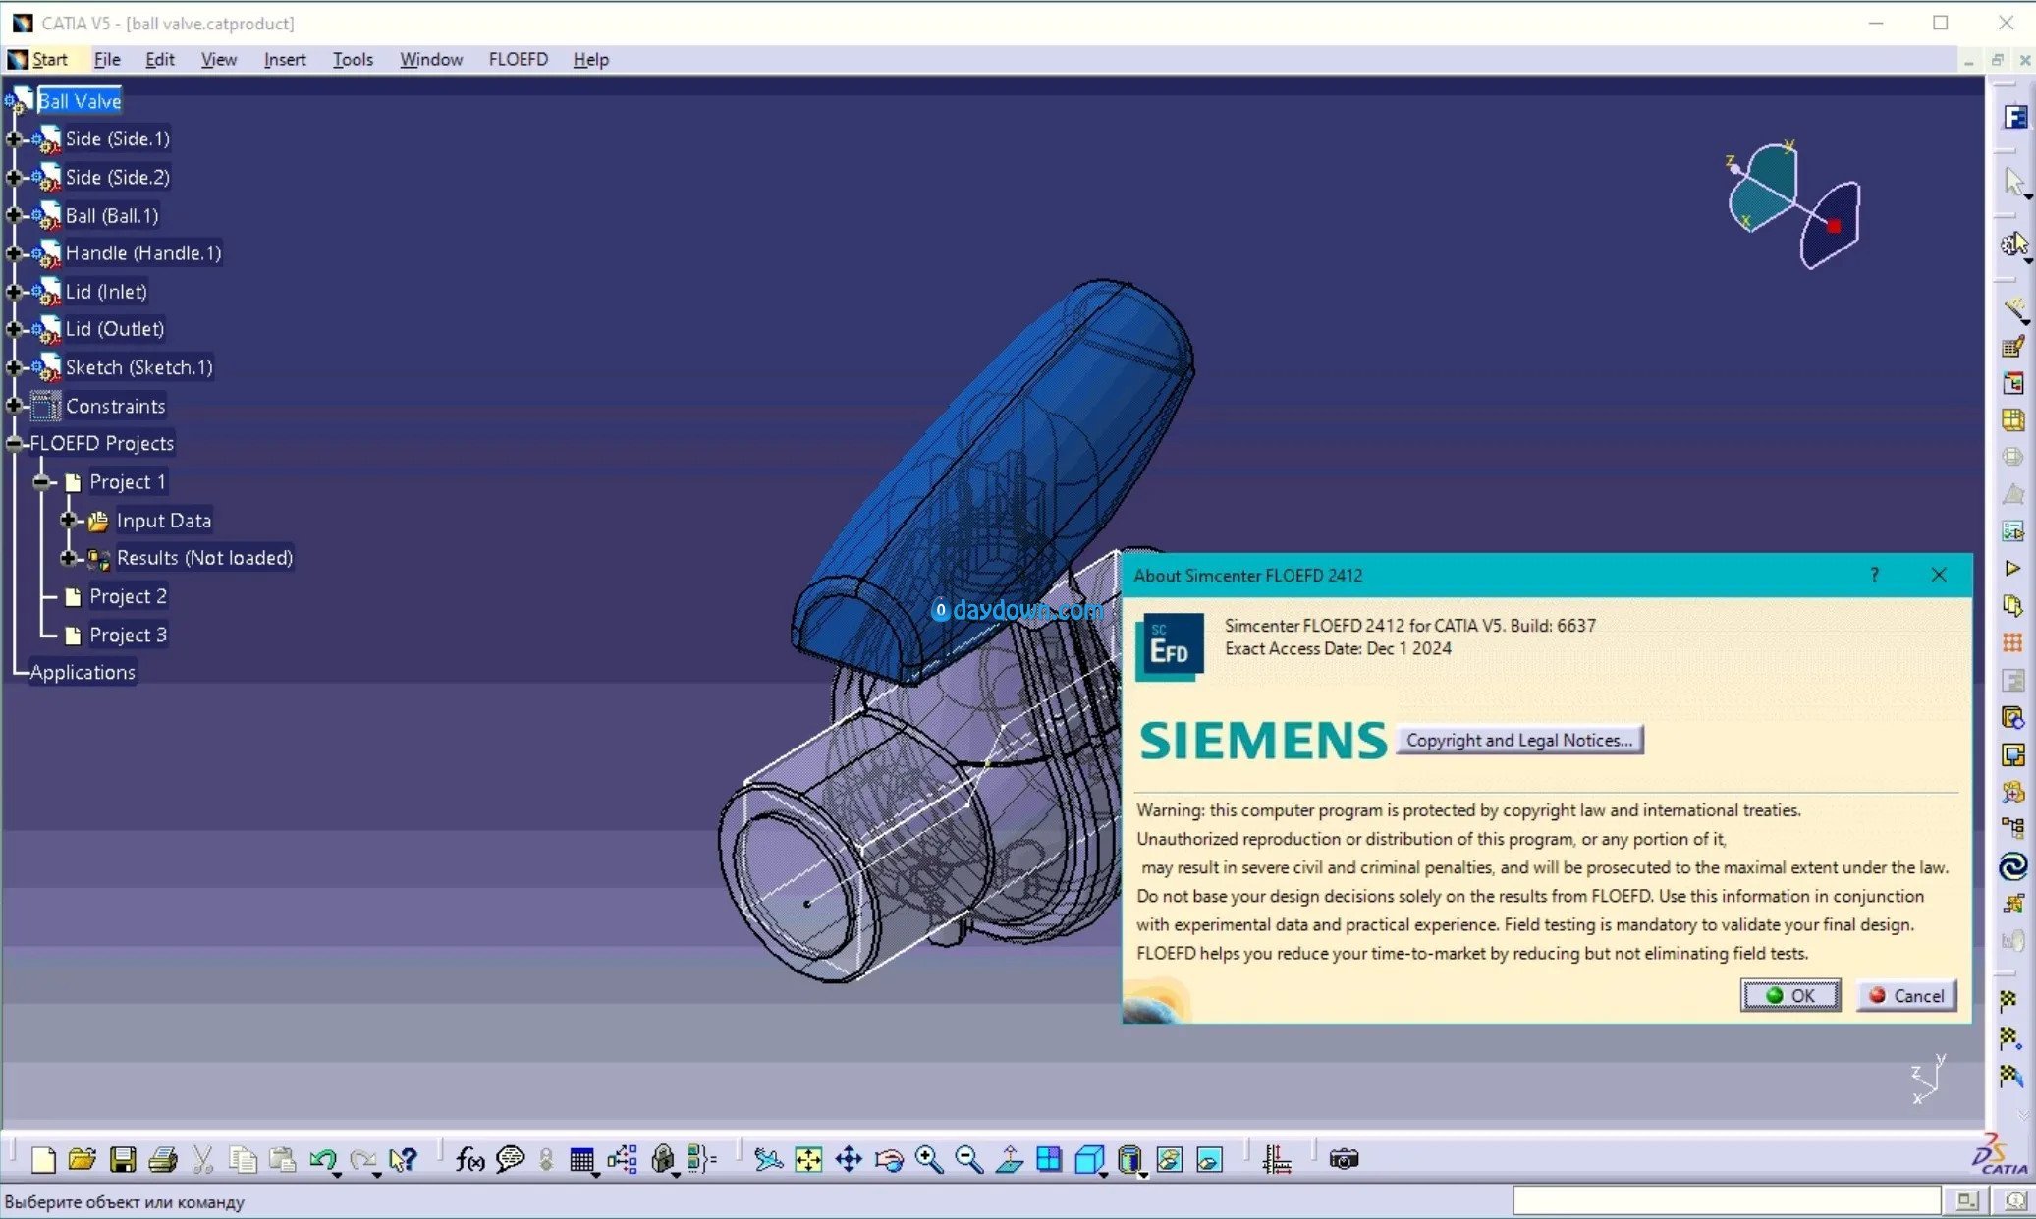The image size is (2036, 1219).
Task: Click Cancel in the About dialog
Action: (x=1906, y=995)
